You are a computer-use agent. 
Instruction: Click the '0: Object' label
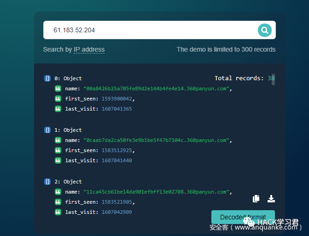click(x=68, y=78)
